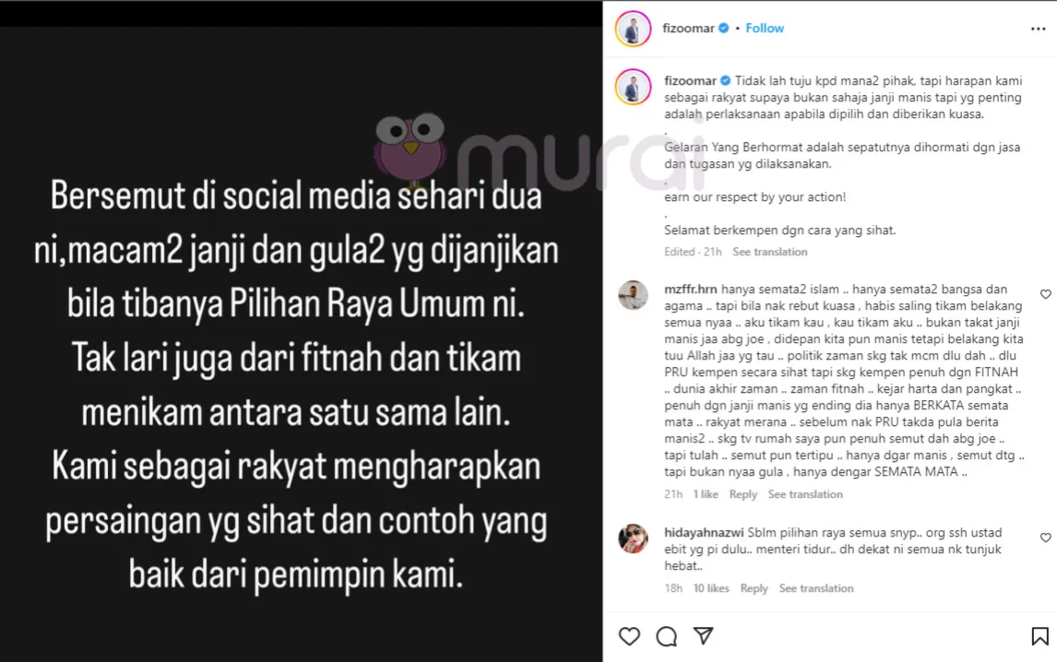View the 1 like on mzffr.hrn's comment
This screenshot has width=1057, height=662.
pos(706,494)
